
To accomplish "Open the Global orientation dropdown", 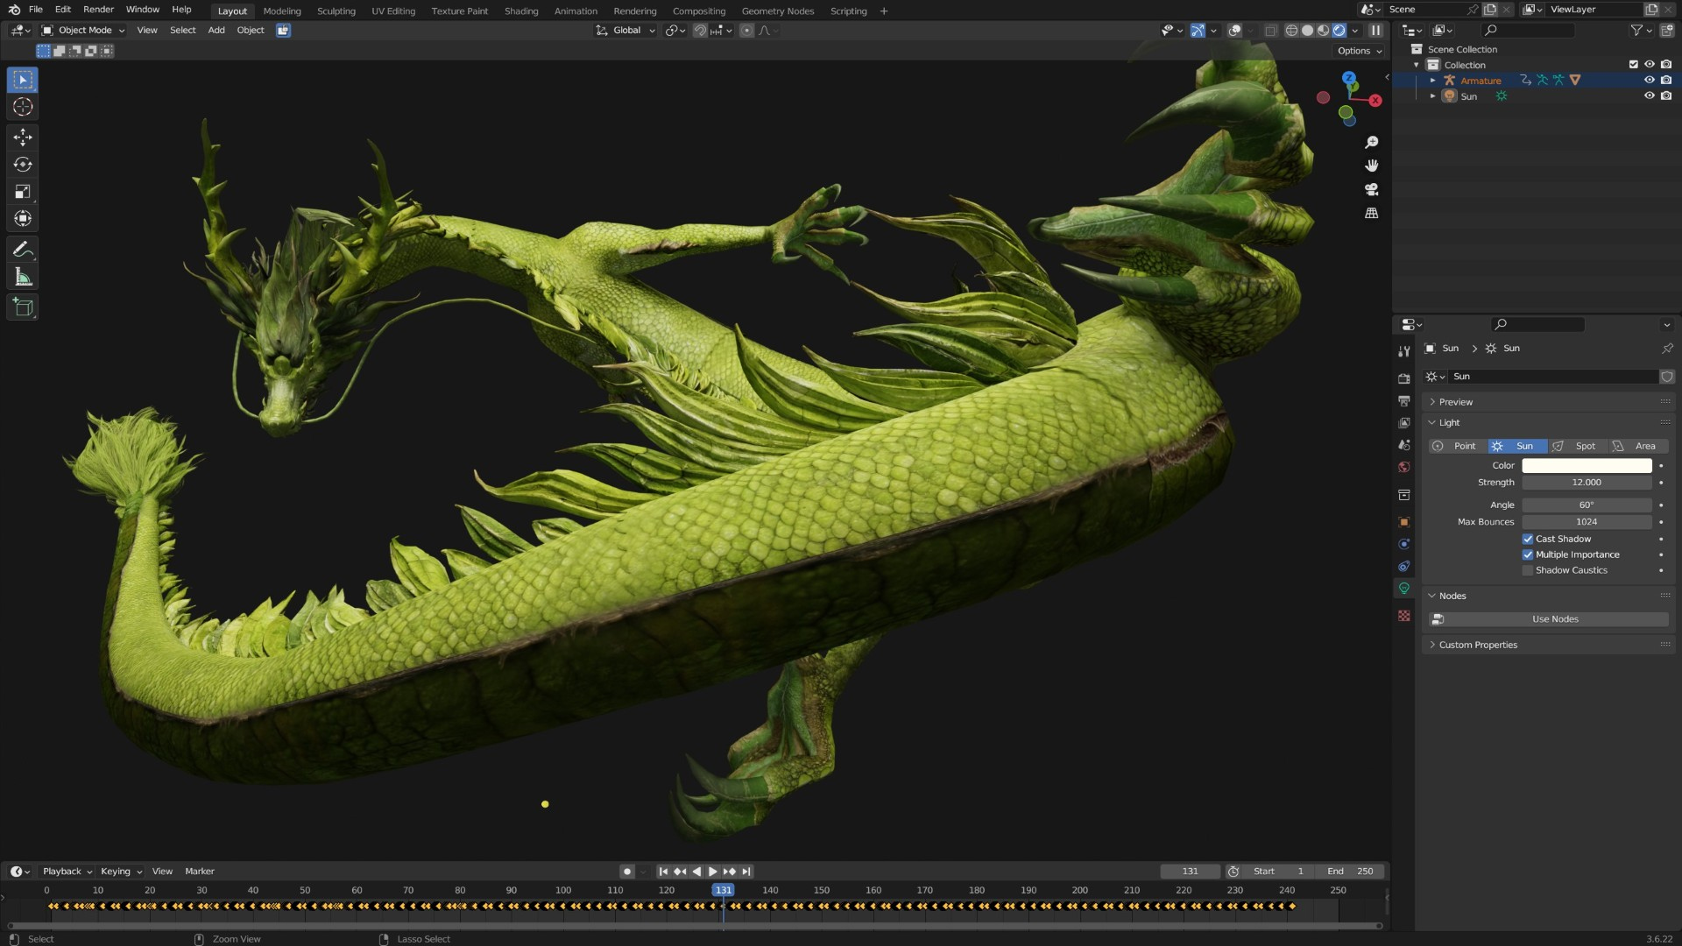I will pos(625,30).
